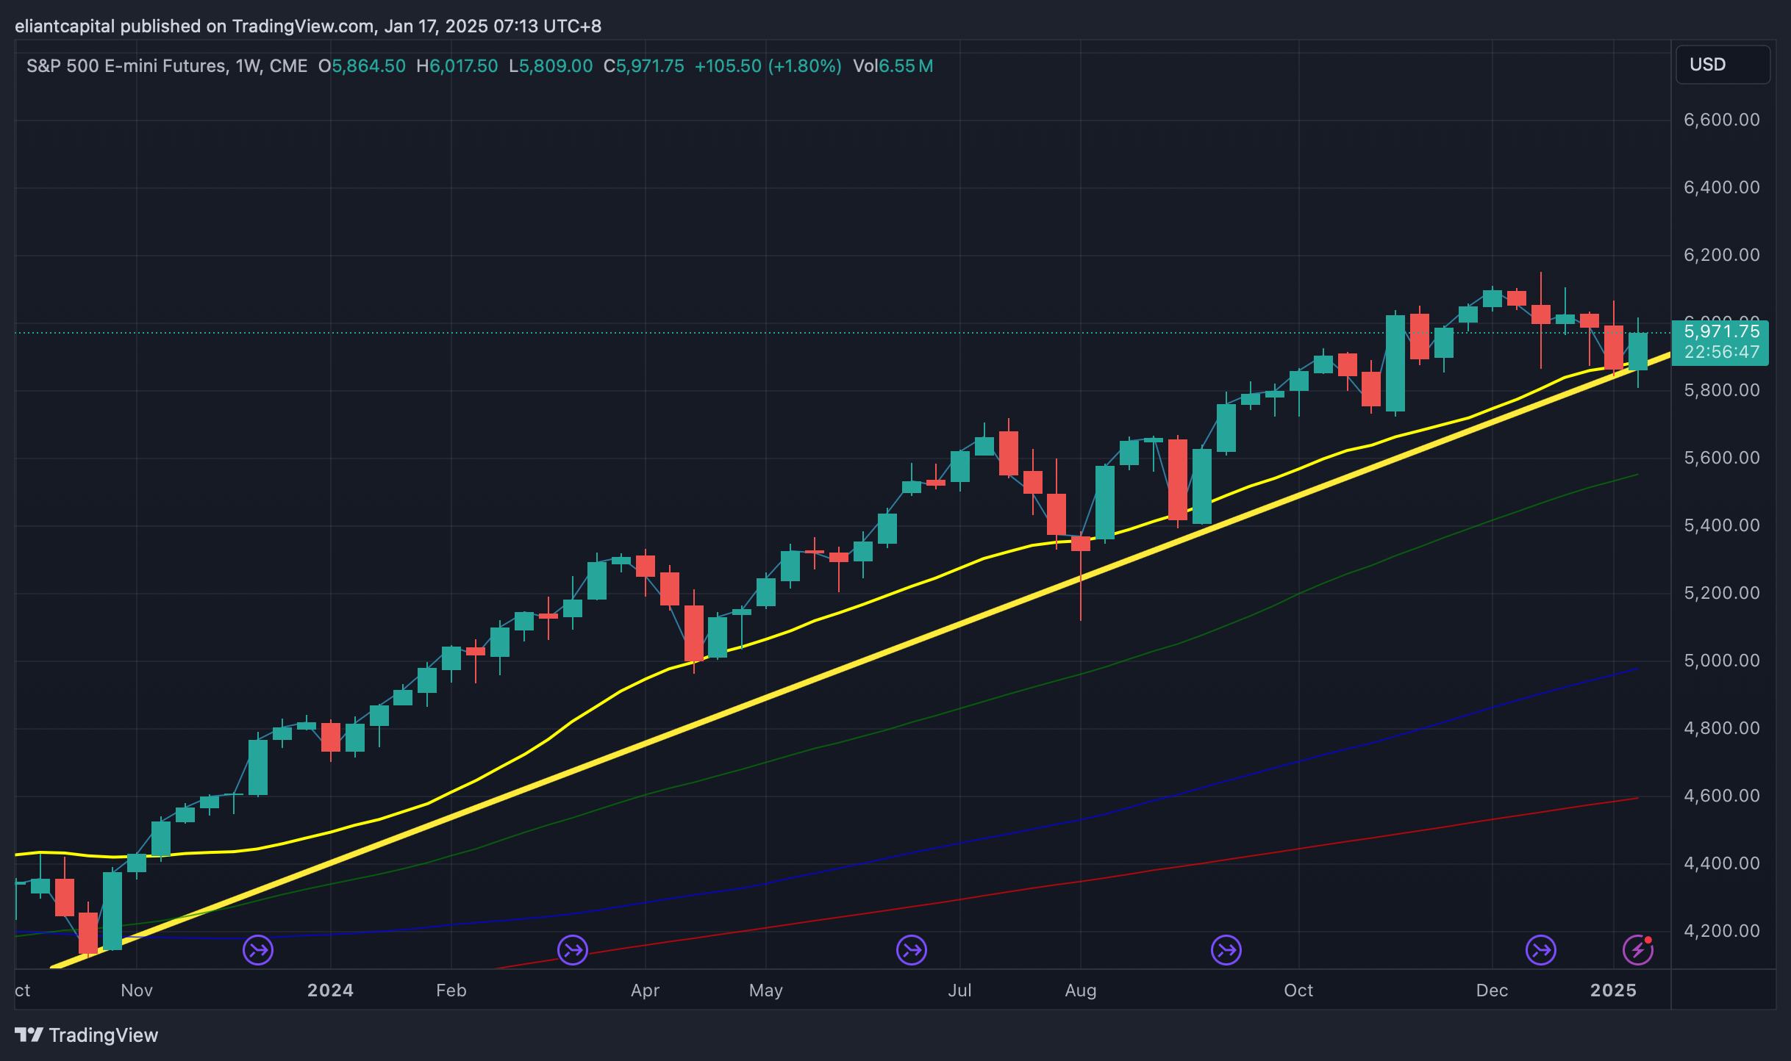Image resolution: width=1791 pixels, height=1061 pixels.
Task: Click the TradingView text at bottom left
Action: click(x=104, y=1035)
